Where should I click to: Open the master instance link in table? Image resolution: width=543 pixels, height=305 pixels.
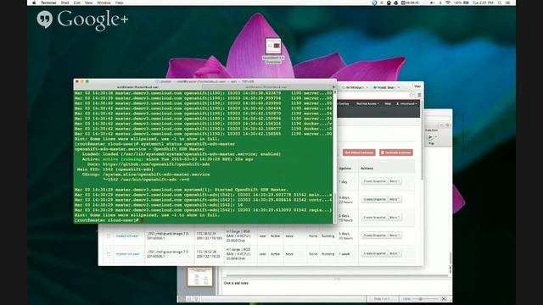[128, 254]
